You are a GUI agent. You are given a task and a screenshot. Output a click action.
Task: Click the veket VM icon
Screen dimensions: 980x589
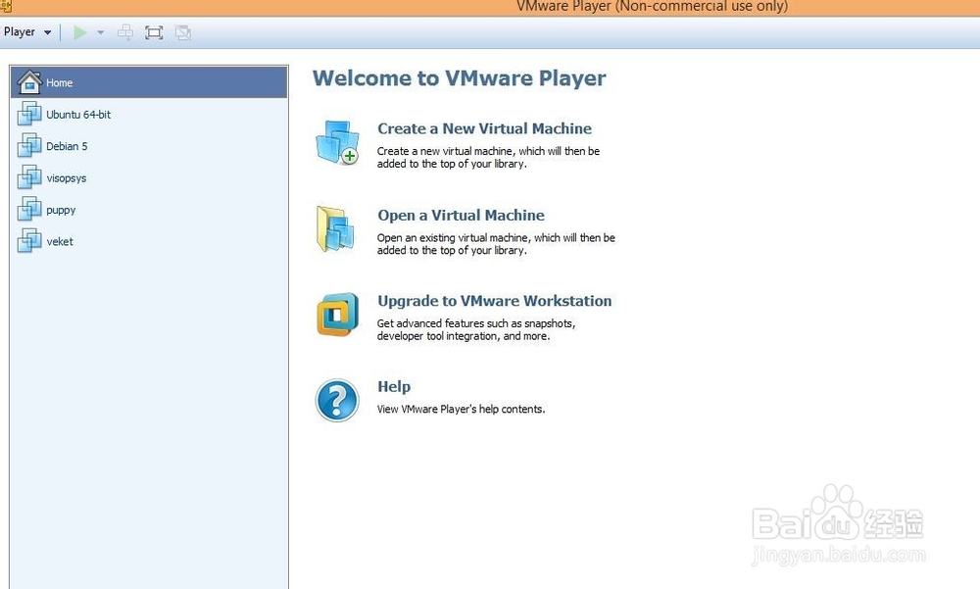(x=29, y=241)
